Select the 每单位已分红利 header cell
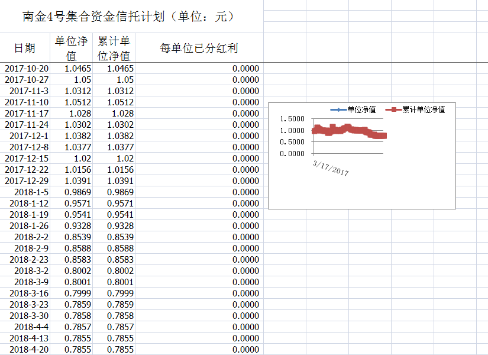The image size is (488, 355). [199, 48]
